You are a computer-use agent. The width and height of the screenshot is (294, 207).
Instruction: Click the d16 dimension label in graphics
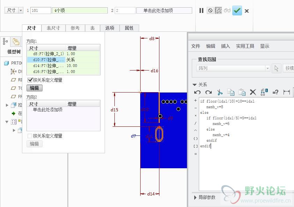tap(154, 71)
